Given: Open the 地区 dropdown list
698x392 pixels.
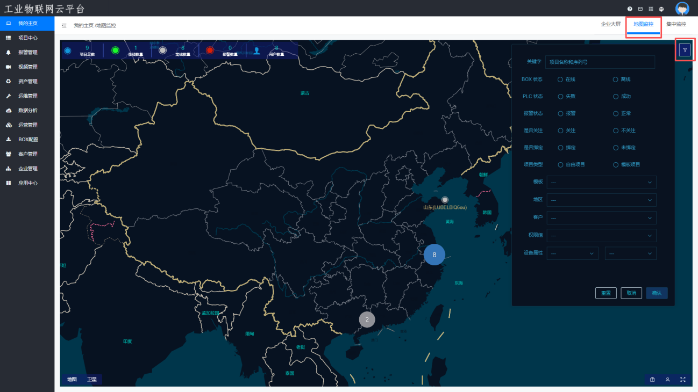Looking at the screenshot, I should click(601, 200).
